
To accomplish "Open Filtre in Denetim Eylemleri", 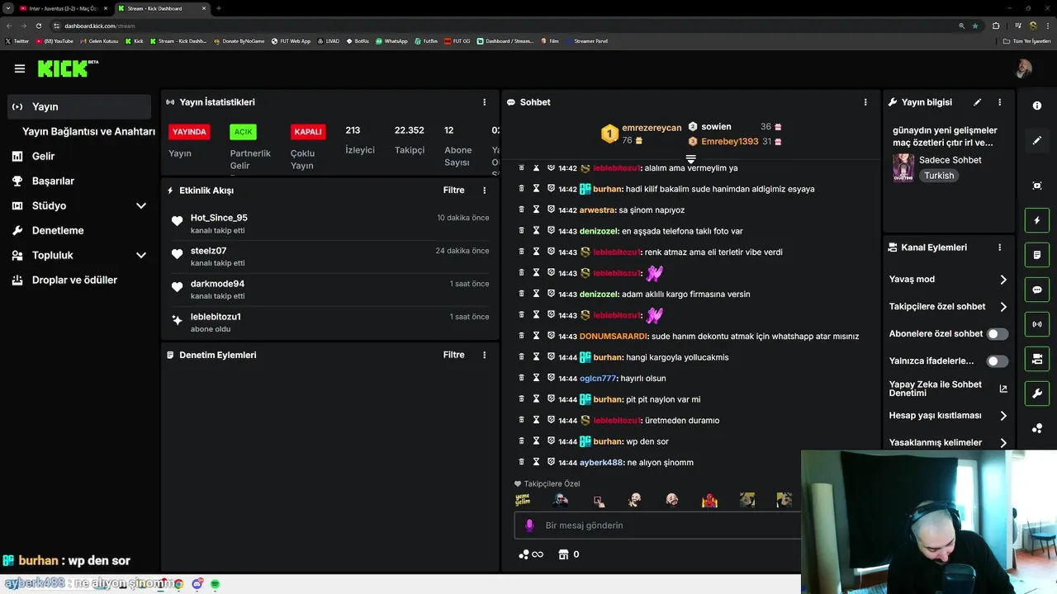I will [453, 355].
